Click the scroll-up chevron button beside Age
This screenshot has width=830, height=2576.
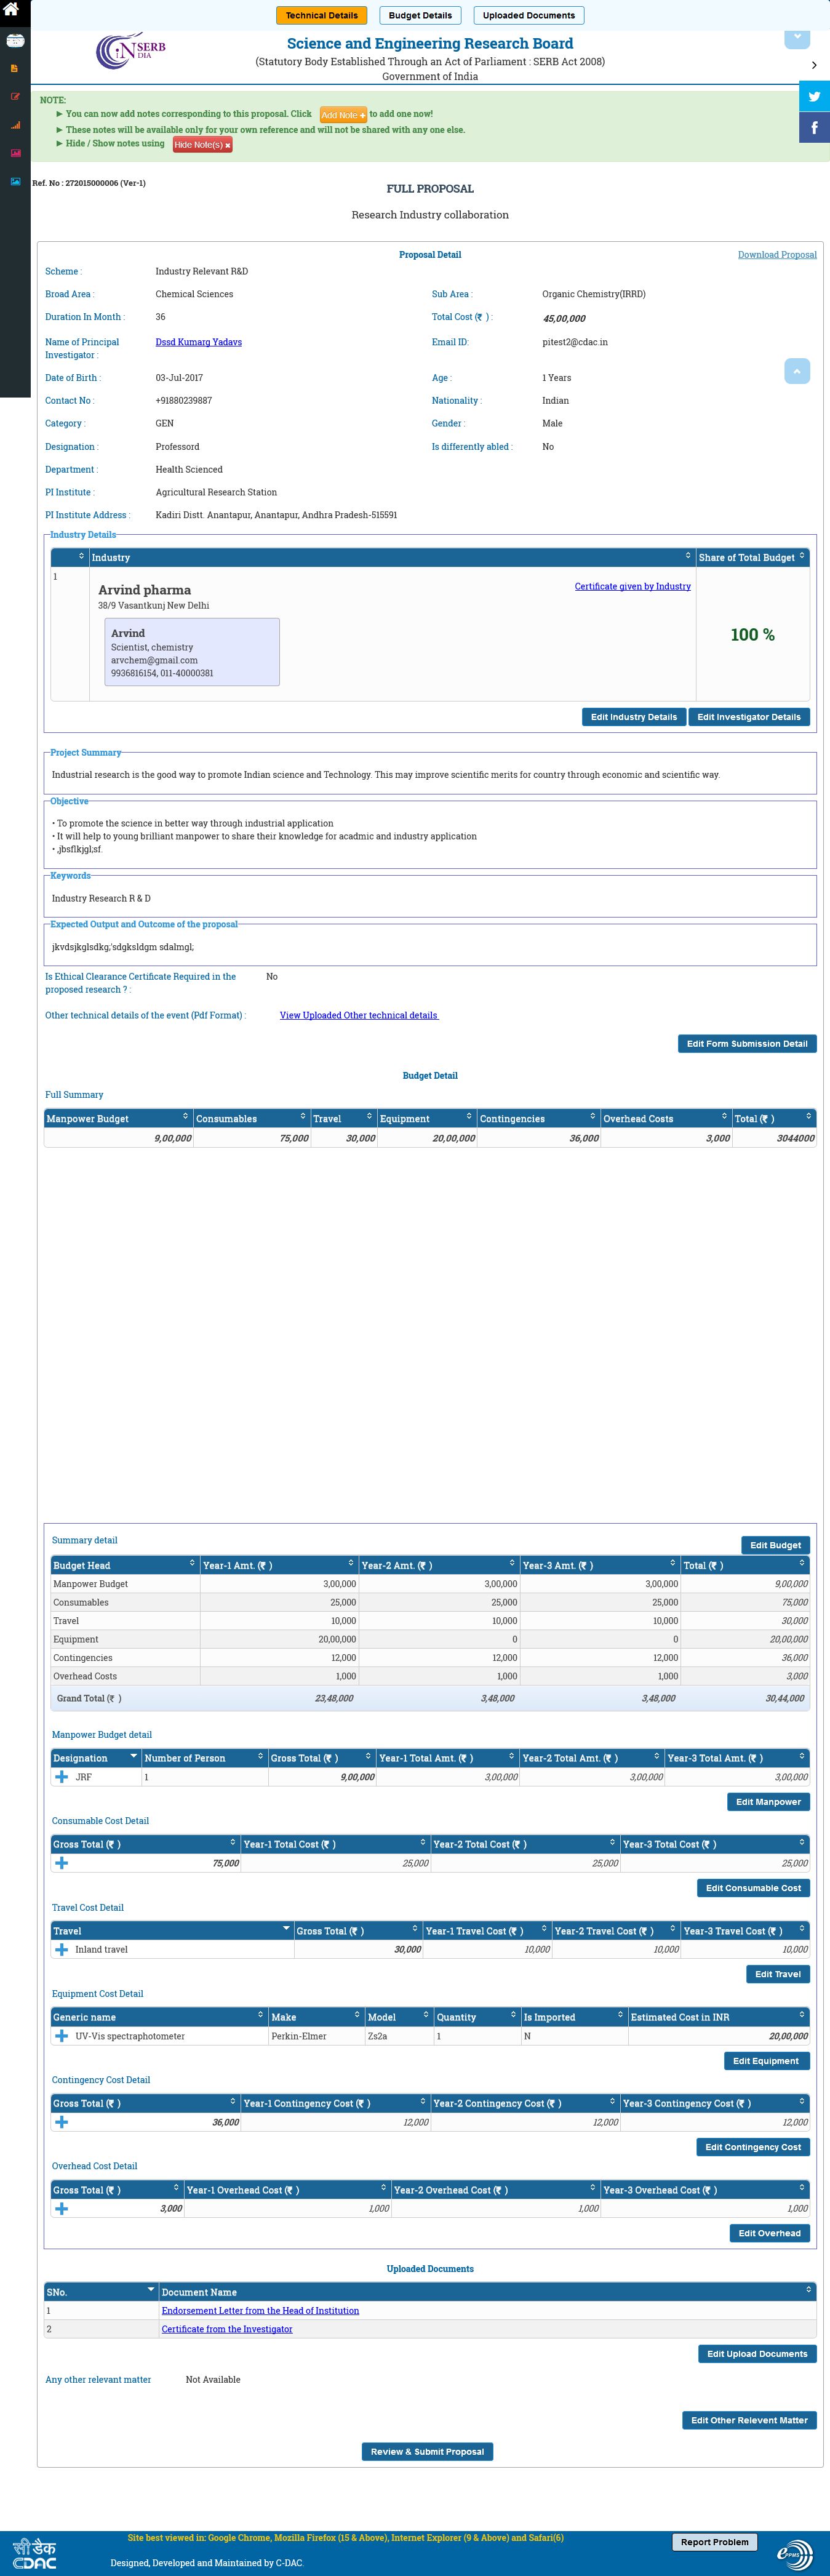(797, 371)
